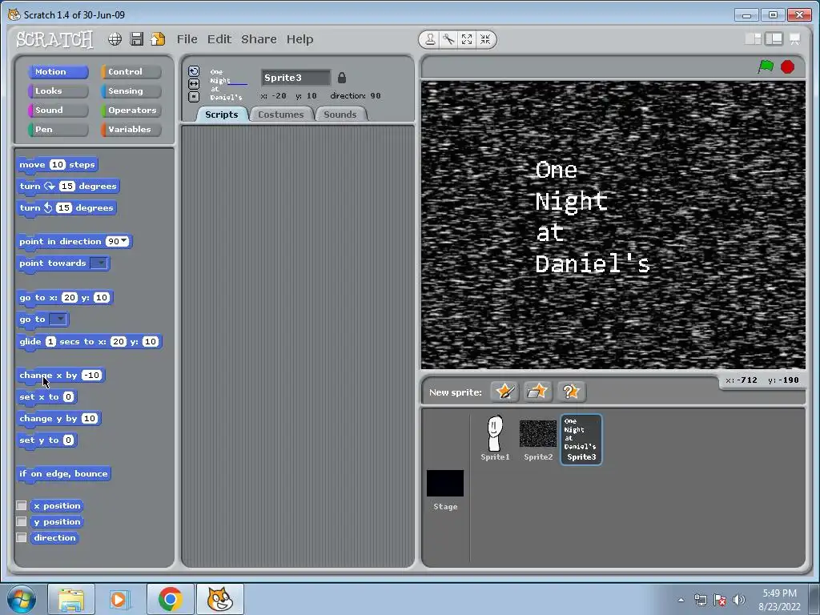The image size is (820, 615).
Task: Click the change x by value field
Action: coord(91,376)
